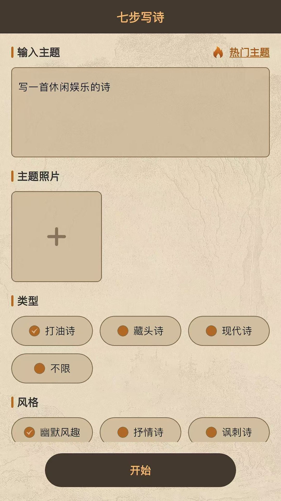Tap the orange bar icon beside 输入主题
The image size is (281, 501).
point(13,52)
